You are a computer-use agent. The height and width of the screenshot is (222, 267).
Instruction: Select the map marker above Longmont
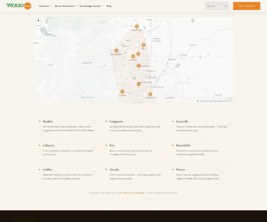pos(137,26)
